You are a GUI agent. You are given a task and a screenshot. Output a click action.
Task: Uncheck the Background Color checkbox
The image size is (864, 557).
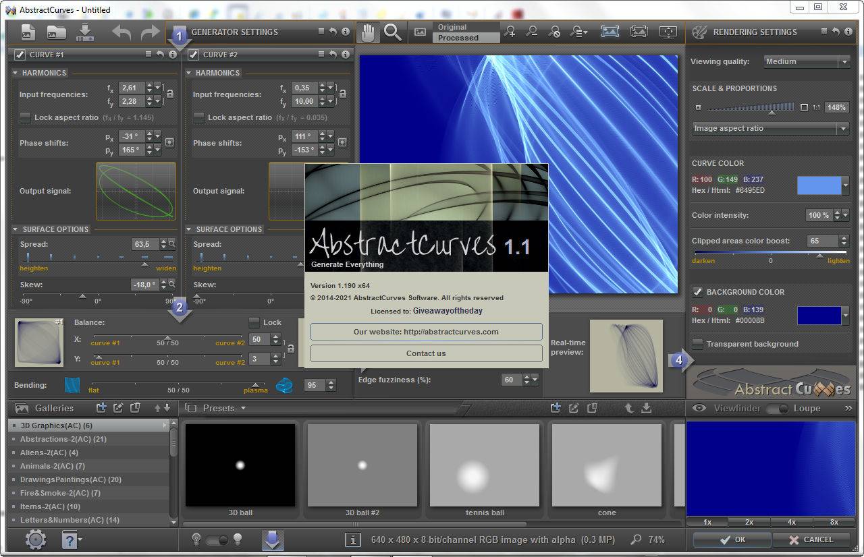(x=698, y=292)
